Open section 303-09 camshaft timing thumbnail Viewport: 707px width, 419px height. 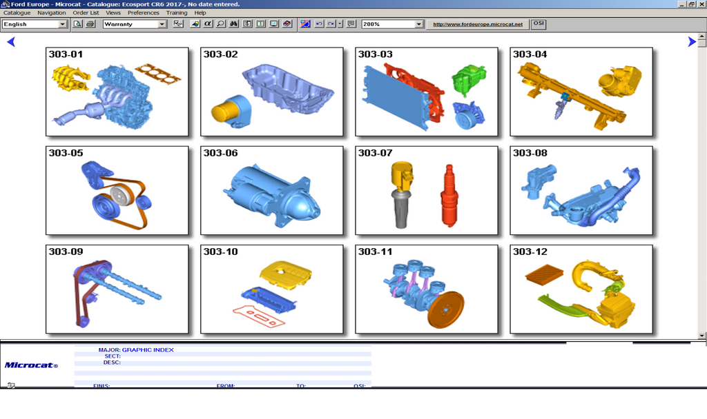tap(117, 289)
